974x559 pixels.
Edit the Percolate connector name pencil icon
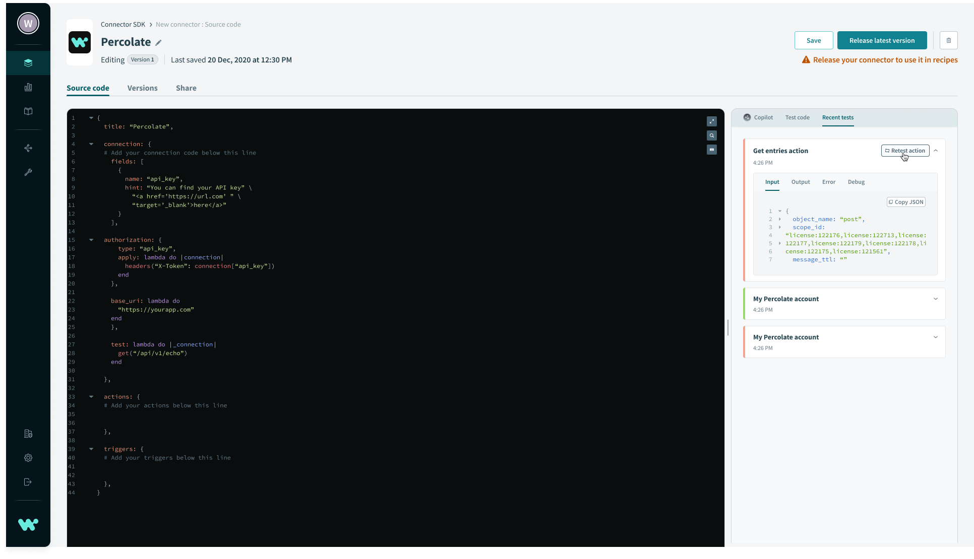[x=158, y=43]
